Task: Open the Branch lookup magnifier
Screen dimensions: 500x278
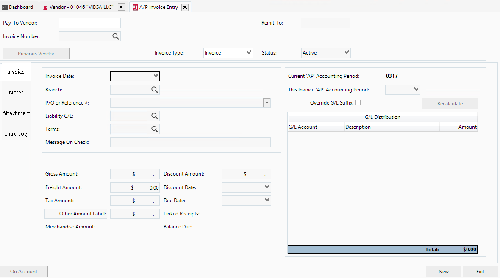Action: point(154,89)
